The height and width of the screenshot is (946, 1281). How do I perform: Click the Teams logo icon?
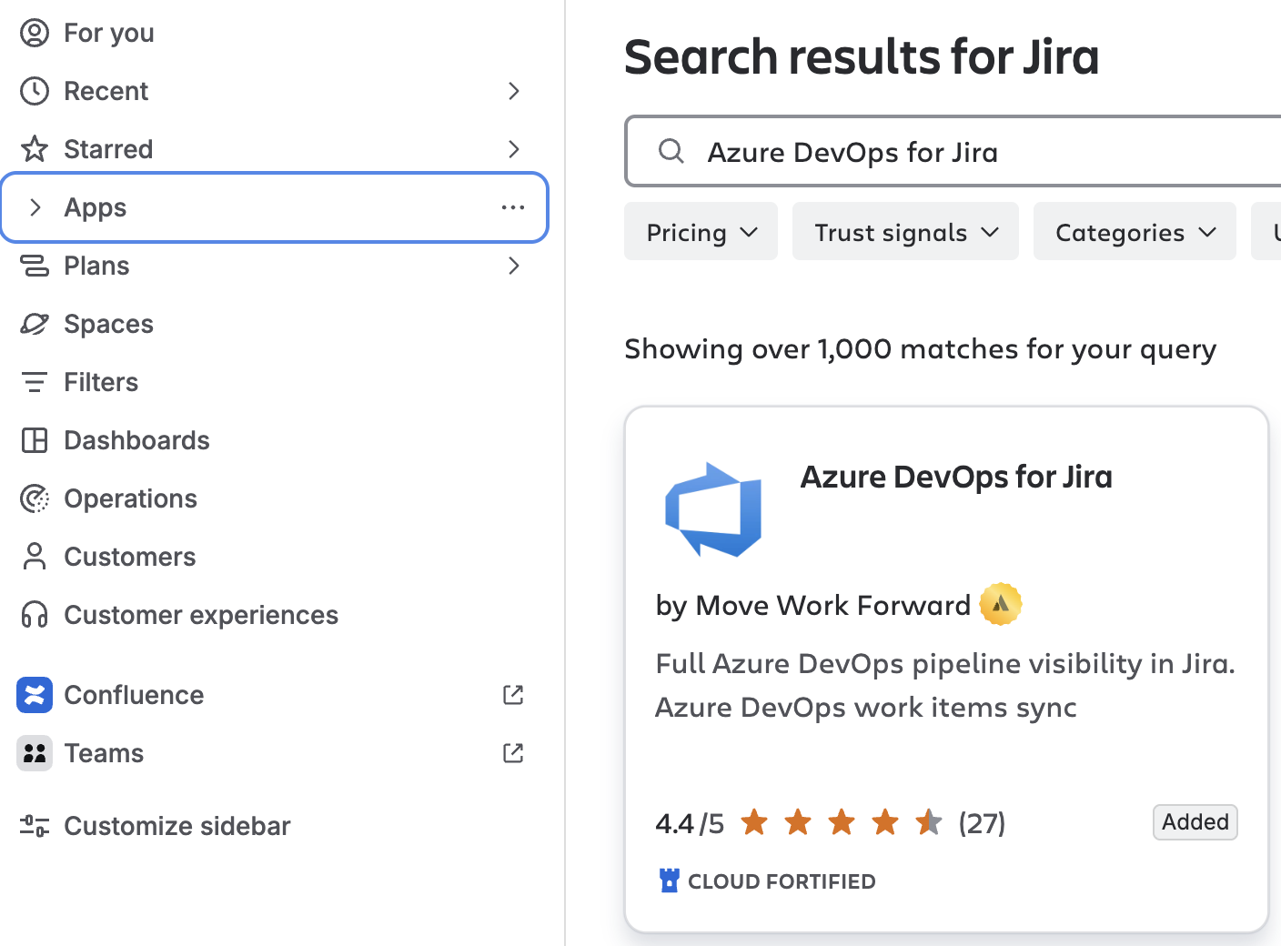click(35, 753)
